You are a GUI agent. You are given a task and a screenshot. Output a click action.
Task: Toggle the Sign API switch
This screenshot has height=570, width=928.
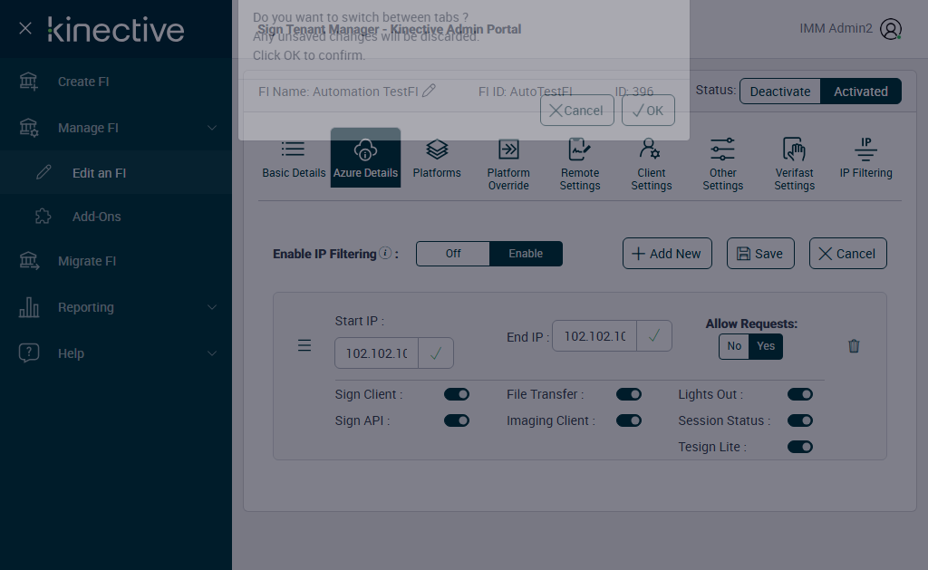[457, 420]
